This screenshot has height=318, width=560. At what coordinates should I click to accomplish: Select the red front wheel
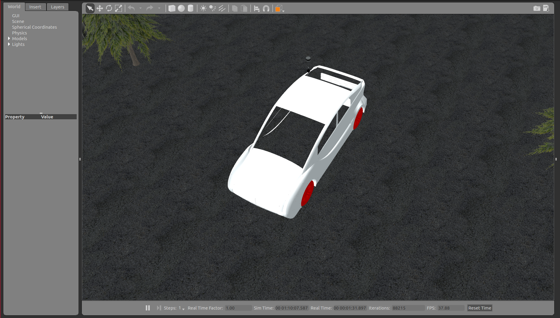pyautogui.click(x=308, y=194)
